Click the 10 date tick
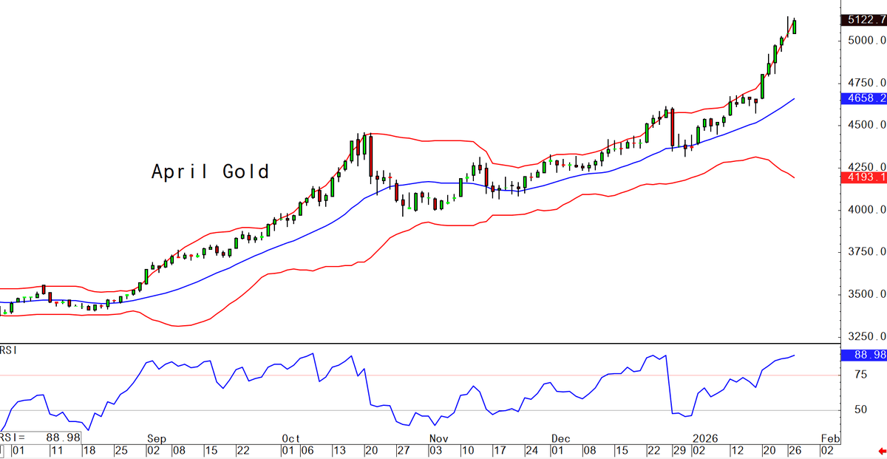Image resolution: width=887 pixels, height=459 pixels. click(468, 449)
